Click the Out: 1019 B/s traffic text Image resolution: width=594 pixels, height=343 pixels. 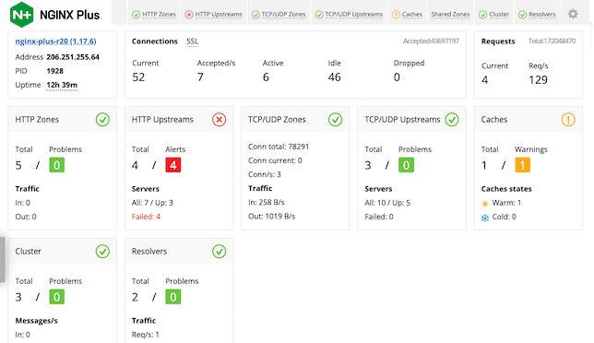click(x=271, y=217)
